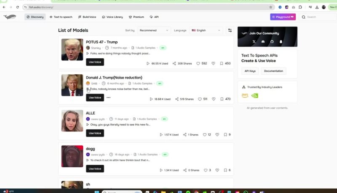Click the heart like icon showing 511

click(200, 99)
